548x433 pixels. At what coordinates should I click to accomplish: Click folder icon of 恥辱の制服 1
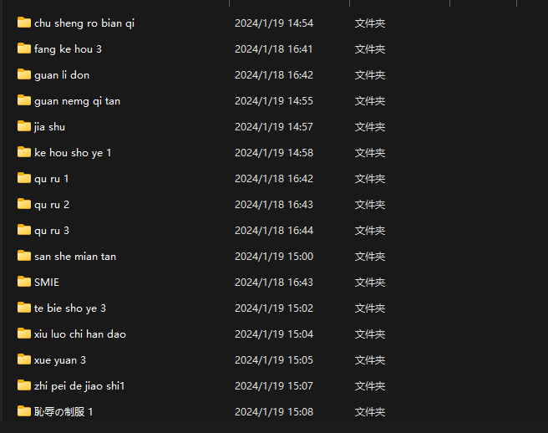[23, 411]
